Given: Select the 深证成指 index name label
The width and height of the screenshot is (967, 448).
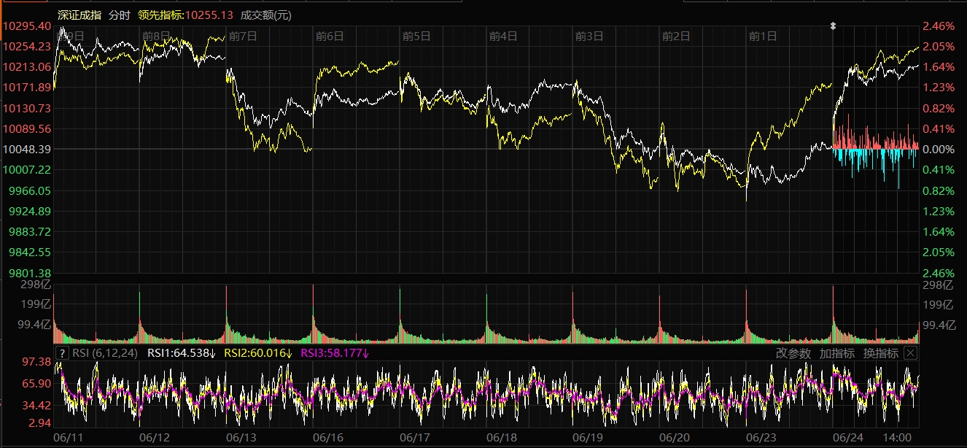Looking at the screenshot, I should pyautogui.click(x=79, y=15).
